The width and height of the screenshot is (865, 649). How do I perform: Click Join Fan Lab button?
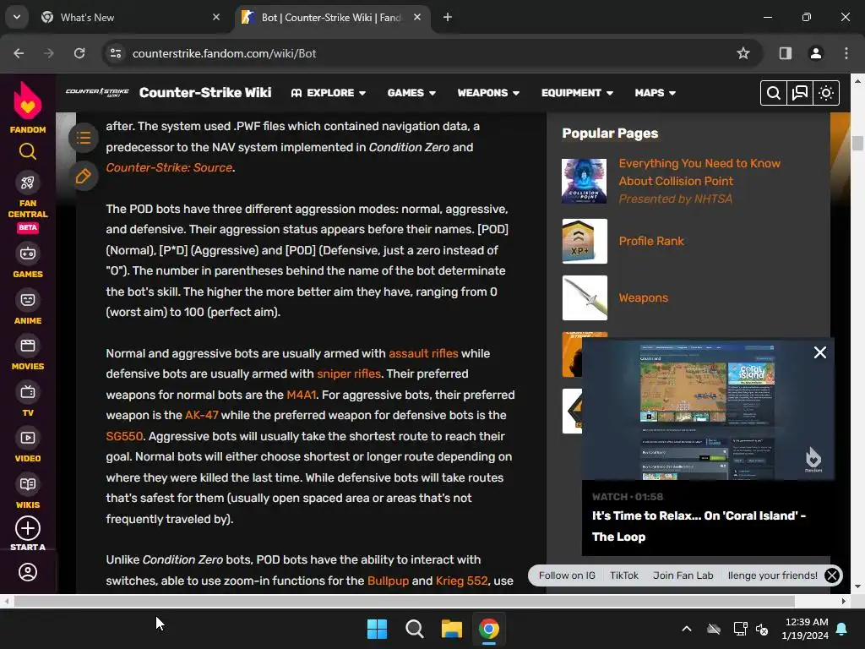click(x=683, y=575)
